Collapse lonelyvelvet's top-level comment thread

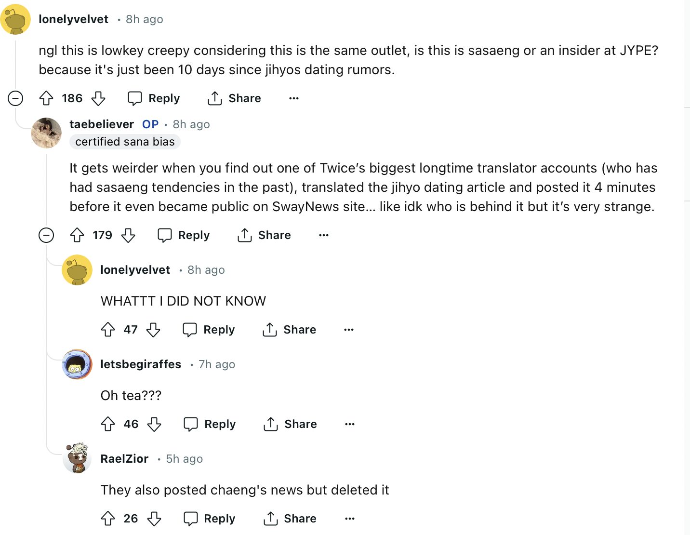(15, 98)
